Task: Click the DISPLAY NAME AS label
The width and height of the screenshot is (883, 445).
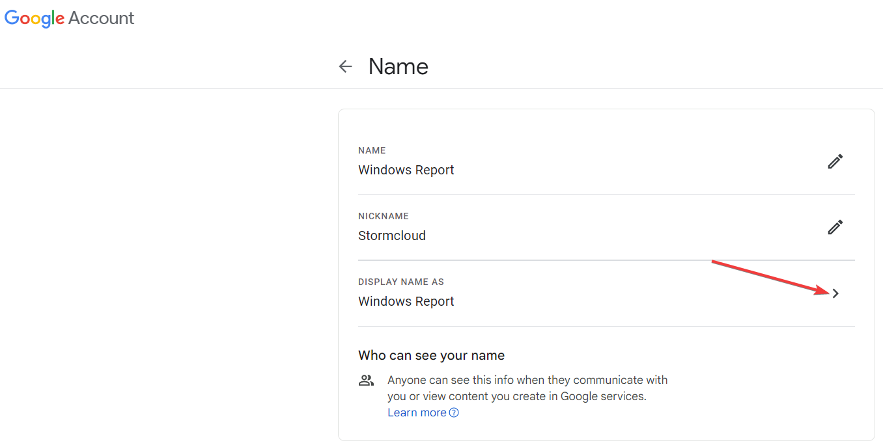Action: pyautogui.click(x=400, y=282)
